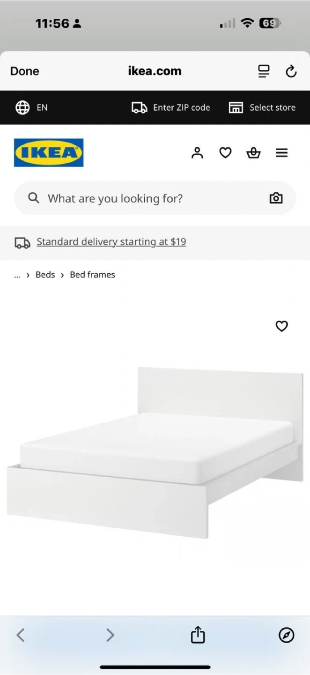
Task: Open the user account profile icon
Action: pyautogui.click(x=197, y=153)
